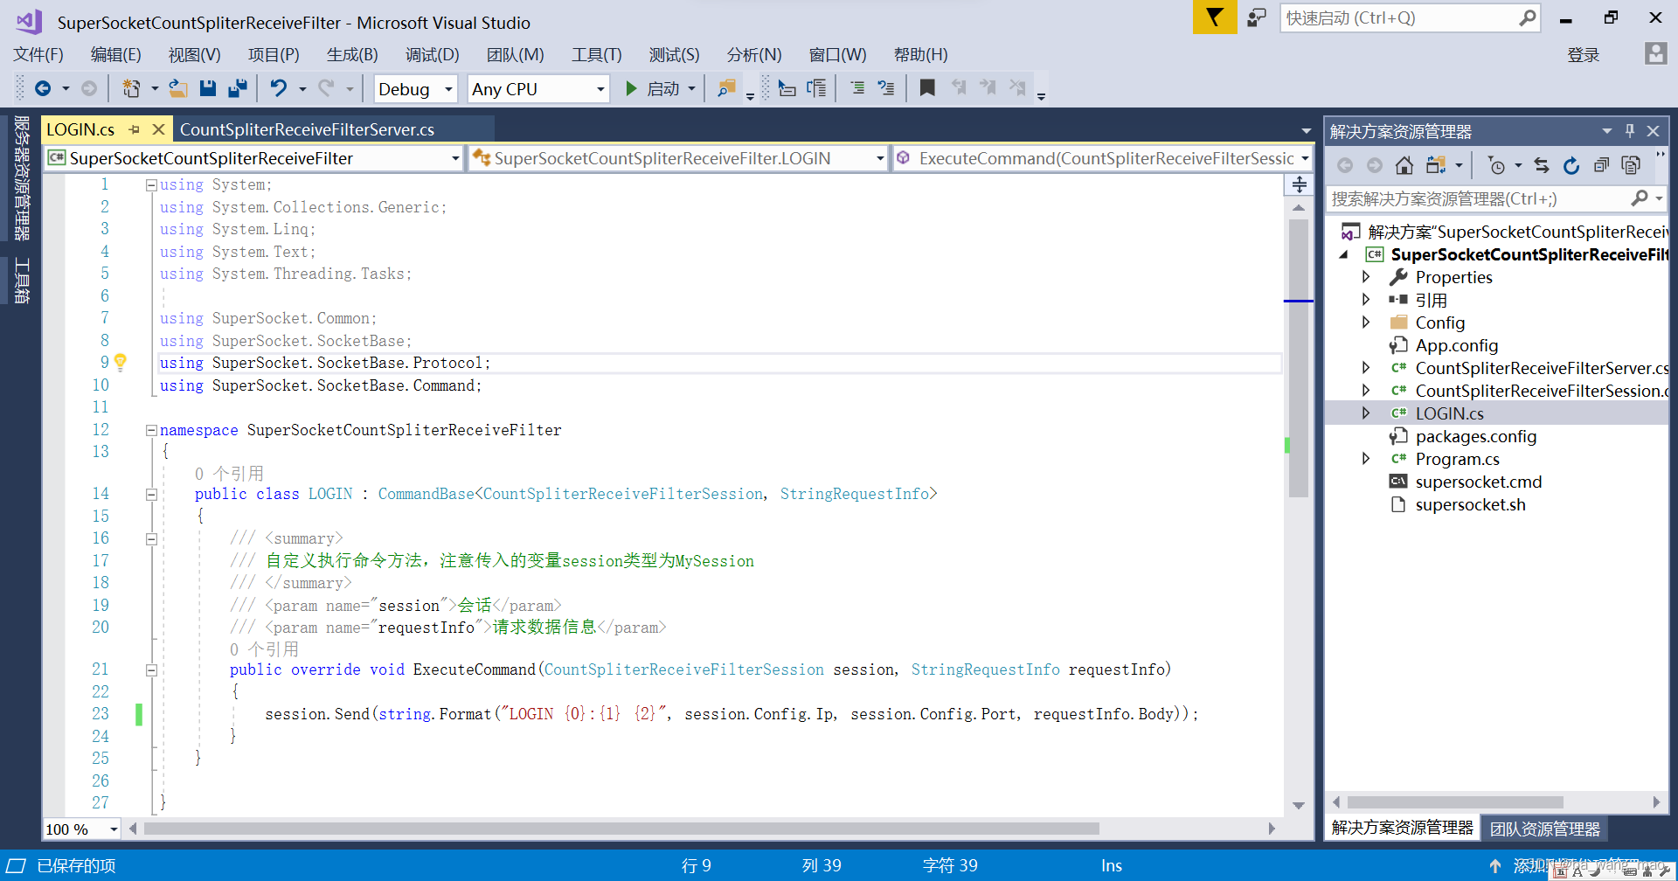Click the Comment Selection icon
1678x881 pixels.
tap(857, 88)
